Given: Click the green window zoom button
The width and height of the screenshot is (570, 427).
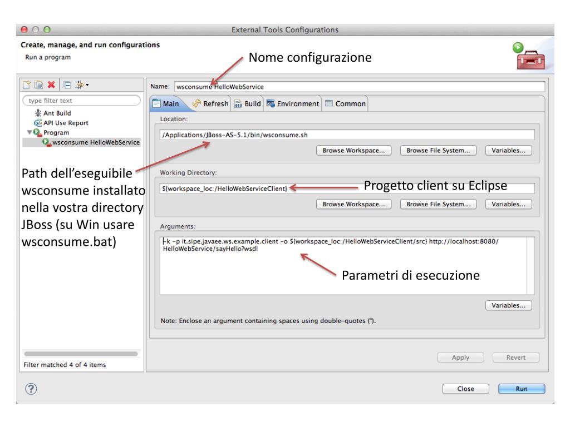Looking at the screenshot, I should pyautogui.click(x=47, y=30).
